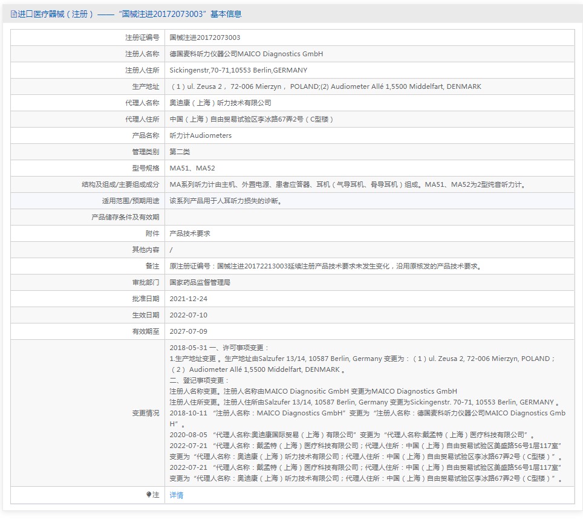Click the line starting 注册人名称变更

(313, 391)
